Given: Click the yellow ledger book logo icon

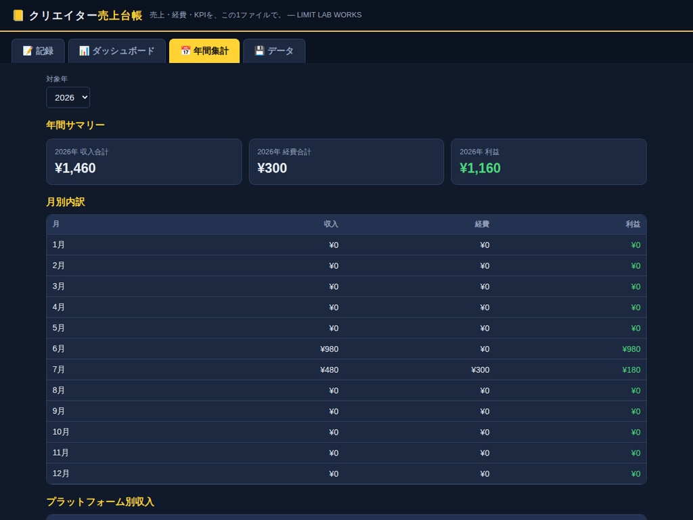Looking at the screenshot, I should click(x=18, y=16).
